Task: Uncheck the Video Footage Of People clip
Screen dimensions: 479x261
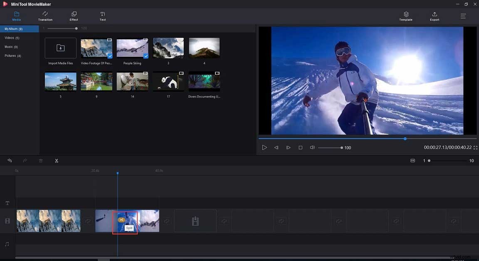Action: (x=110, y=56)
